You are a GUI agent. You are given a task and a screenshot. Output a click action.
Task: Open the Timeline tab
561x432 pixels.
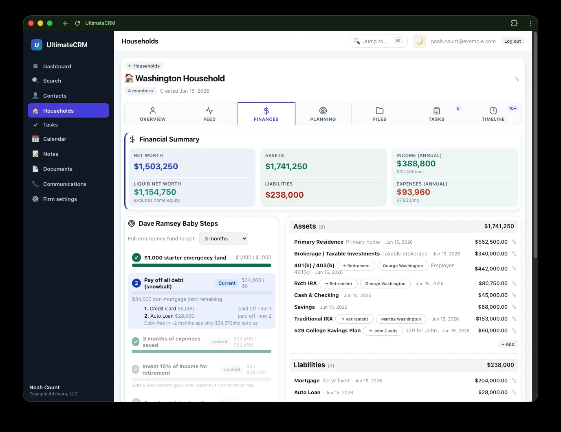coord(493,113)
